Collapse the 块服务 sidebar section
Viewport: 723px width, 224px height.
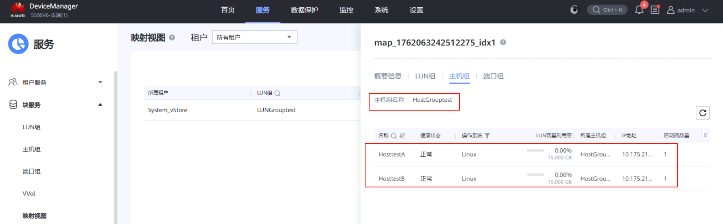tap(100, 105)
